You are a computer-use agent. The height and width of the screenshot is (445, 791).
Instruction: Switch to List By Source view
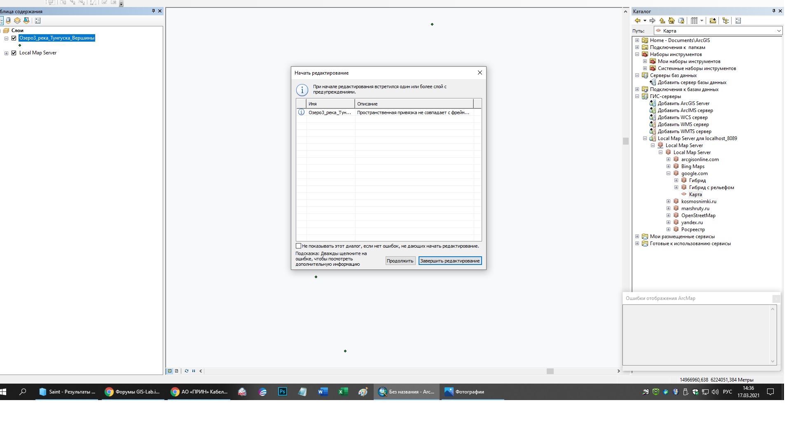8,21
